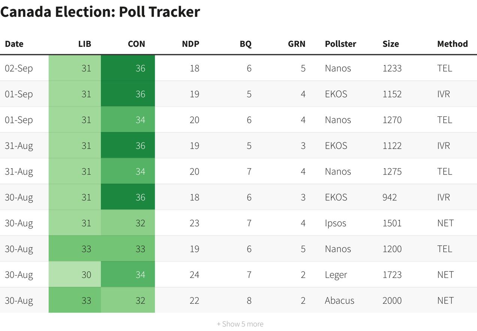Expand table with Show 5 more
The height and width of the screenshot is (331, 477).
[x=240, y=324]
